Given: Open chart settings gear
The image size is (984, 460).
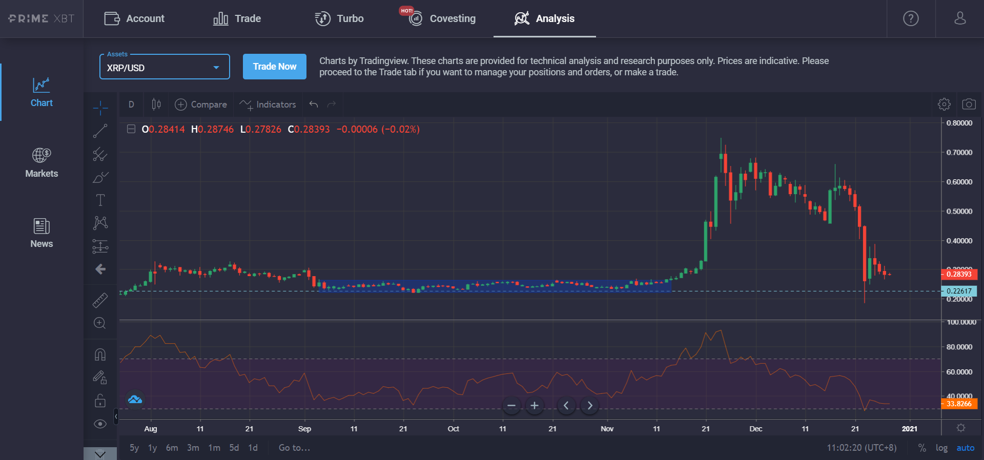Looking at the screenshot, I should [x=944, y=104].
